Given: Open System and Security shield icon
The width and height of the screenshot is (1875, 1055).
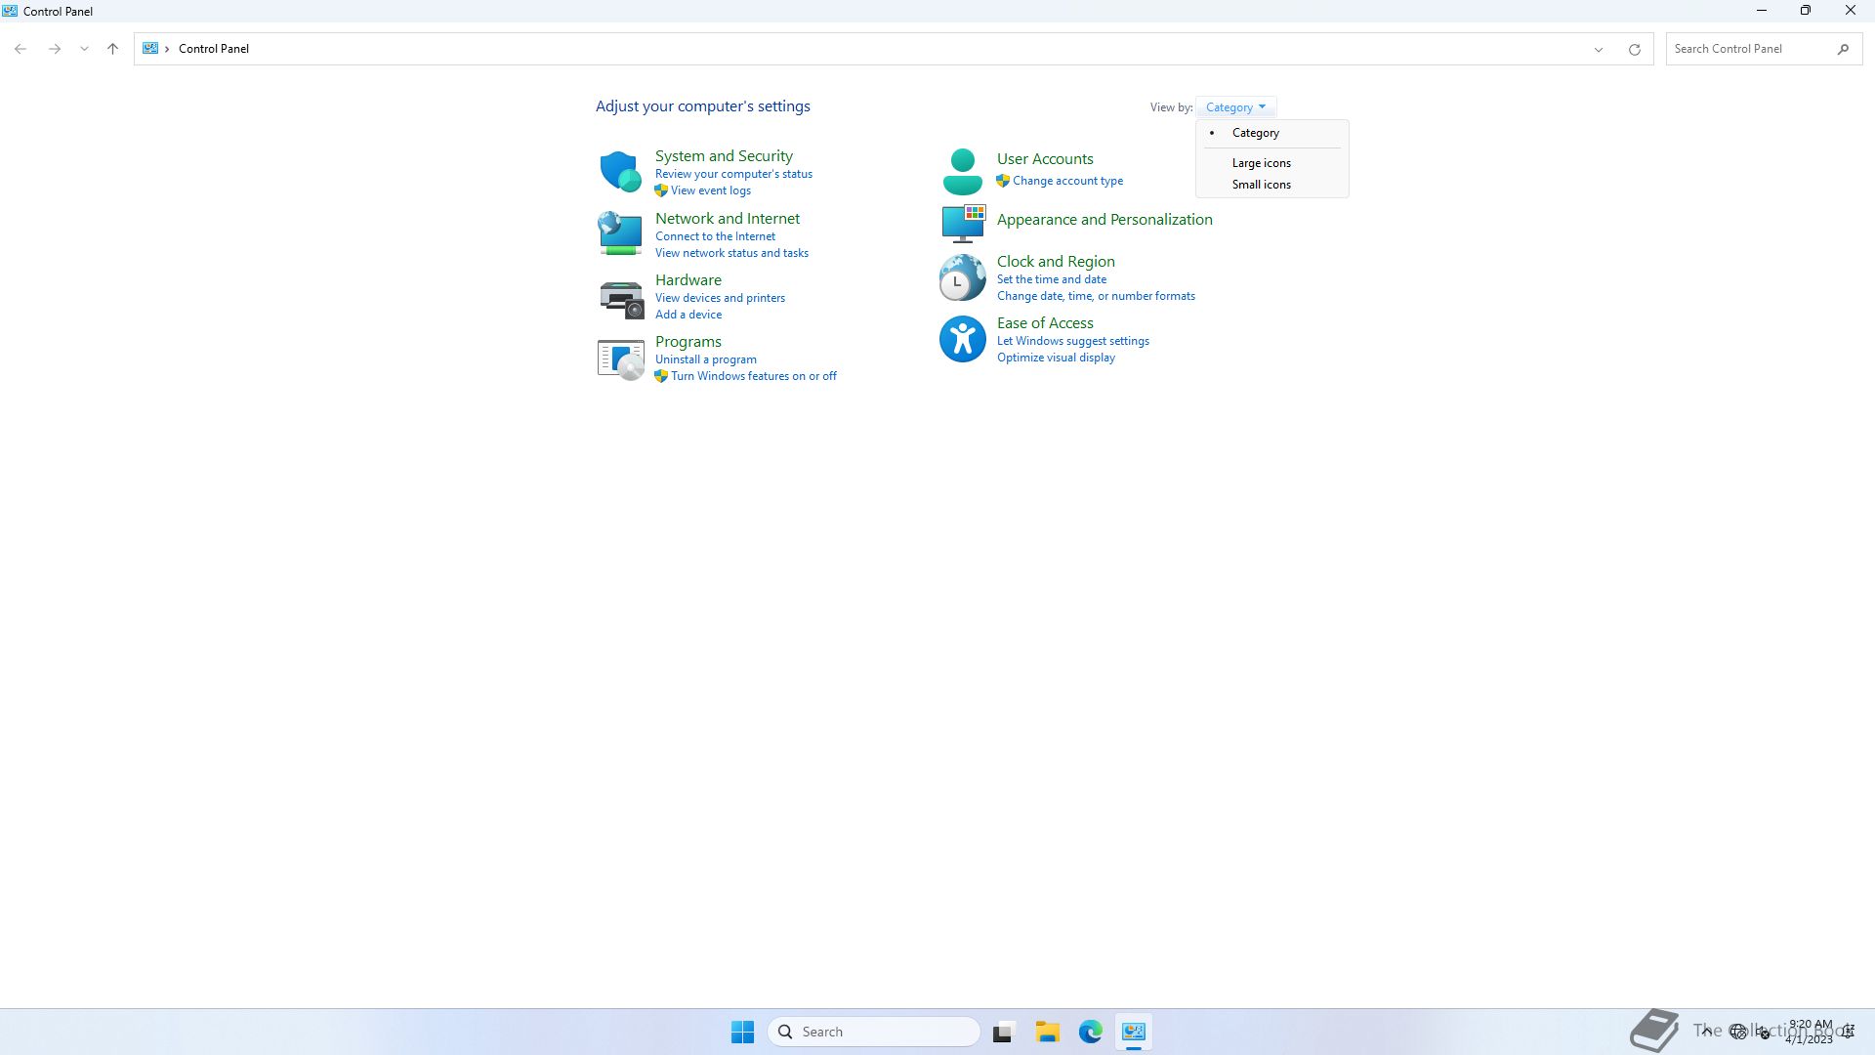Looking at the screenshot, I should 620,171.
